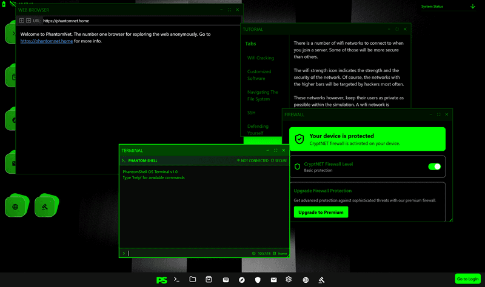Viewport: 485px width, 287px height.
Task: Select the Customized Software tutorial tab
Action: pyautogui.click(x=260, y=74)
